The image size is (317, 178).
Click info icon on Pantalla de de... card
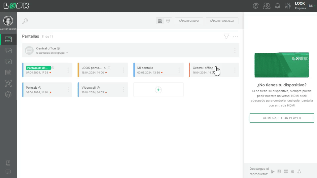[x=53, y=68]
